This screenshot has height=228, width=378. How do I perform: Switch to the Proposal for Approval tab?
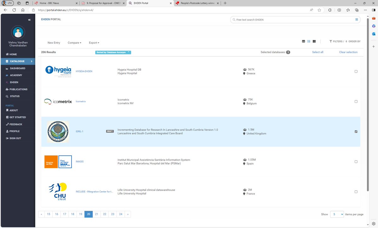[102, 3]
